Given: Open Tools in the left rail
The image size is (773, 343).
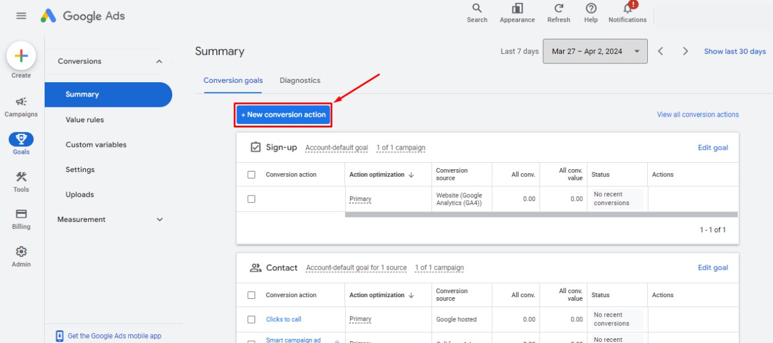Looking at the screenshot, I should point(21,181).
